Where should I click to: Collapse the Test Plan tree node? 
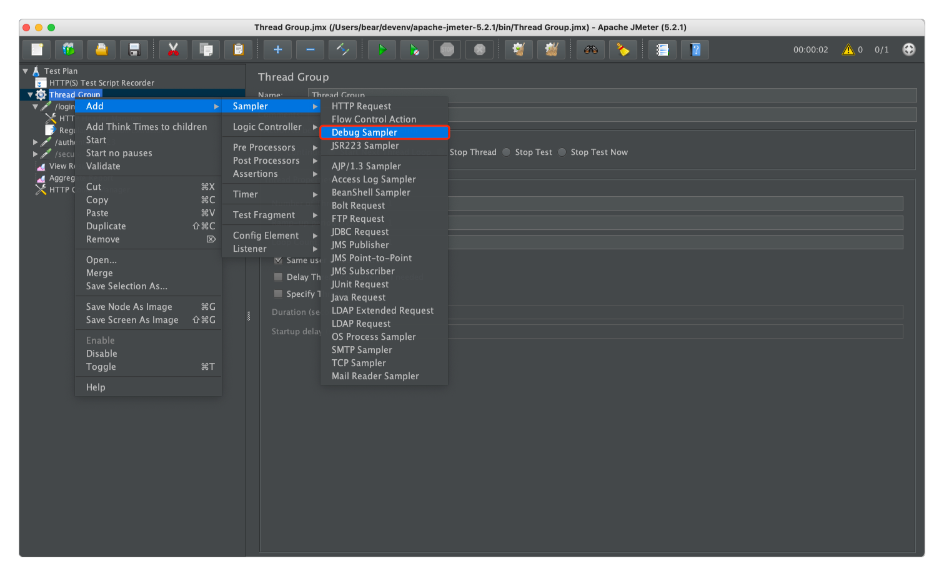click(x=26, y=71)
